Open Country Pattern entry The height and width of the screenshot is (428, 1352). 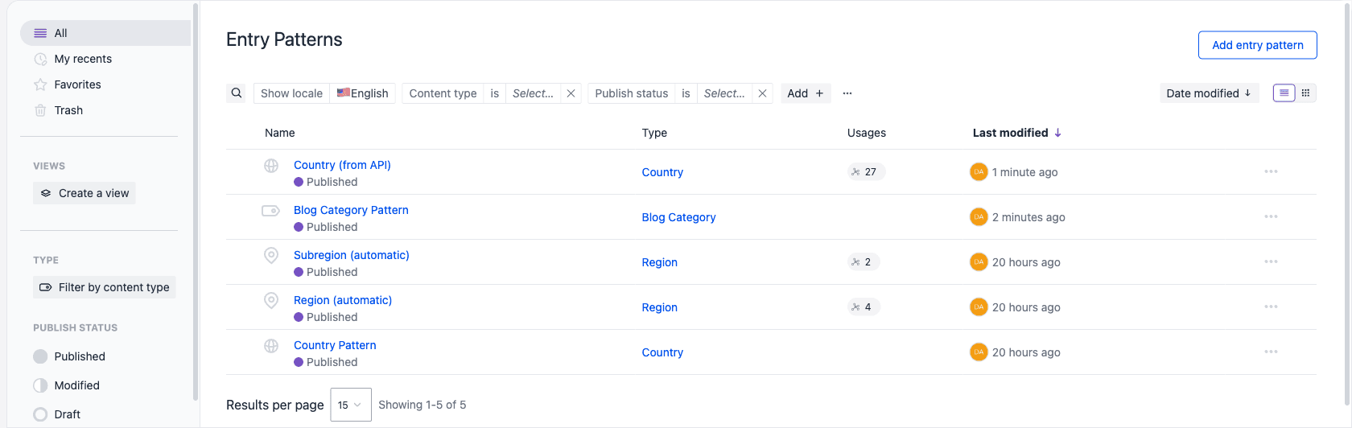(x=335, y=345)
